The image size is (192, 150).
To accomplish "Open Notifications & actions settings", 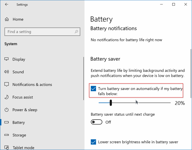I will (42, 84).
